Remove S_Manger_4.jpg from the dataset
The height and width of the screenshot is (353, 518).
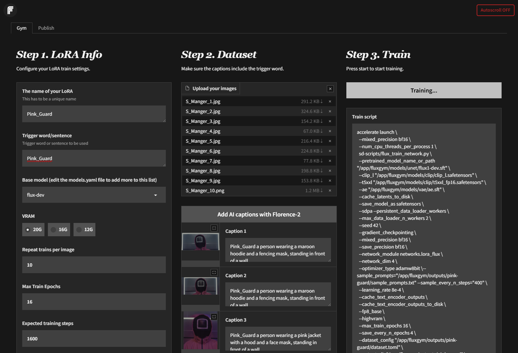(x=330, y=131)
